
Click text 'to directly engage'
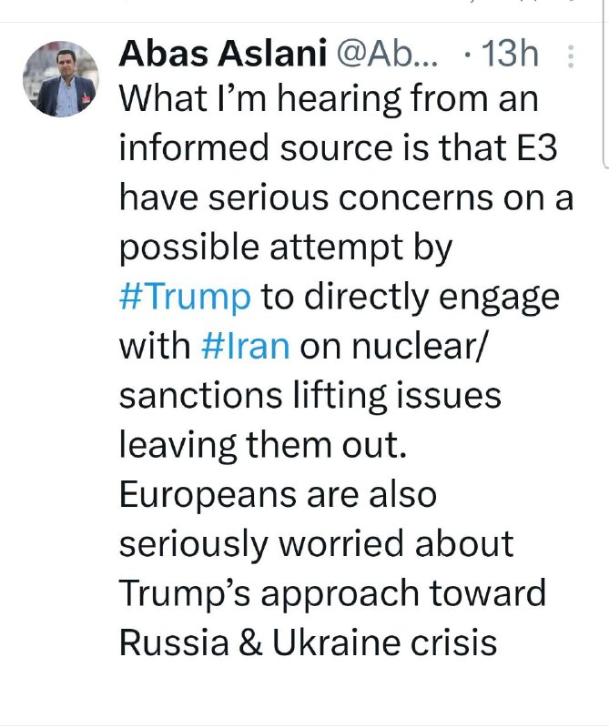[x=410, y=298]
